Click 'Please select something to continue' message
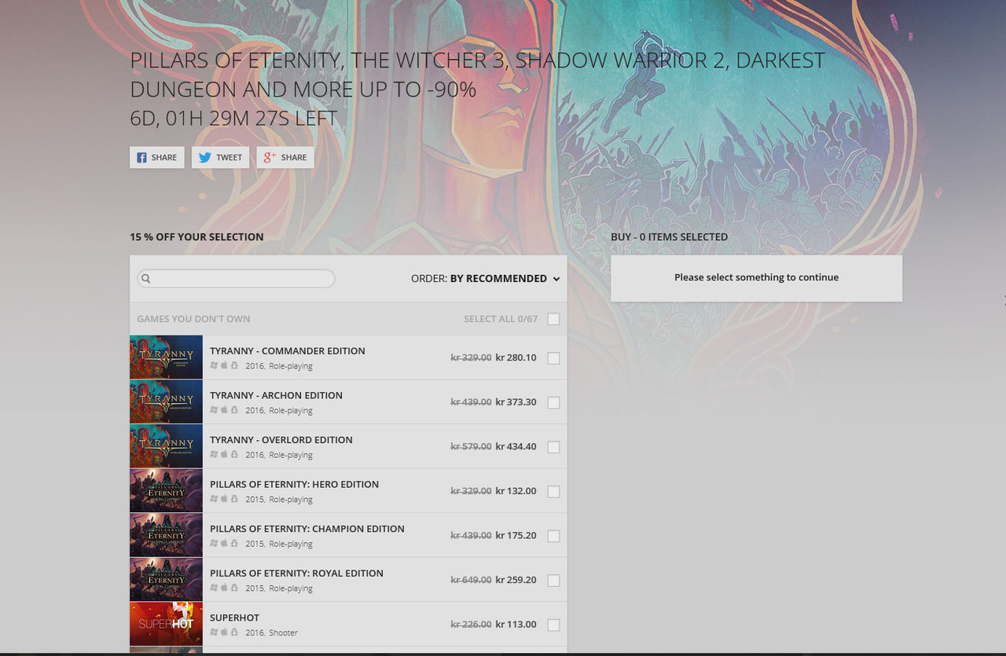Viewport: 1006px width, 656px height. [x=756, y=277]
